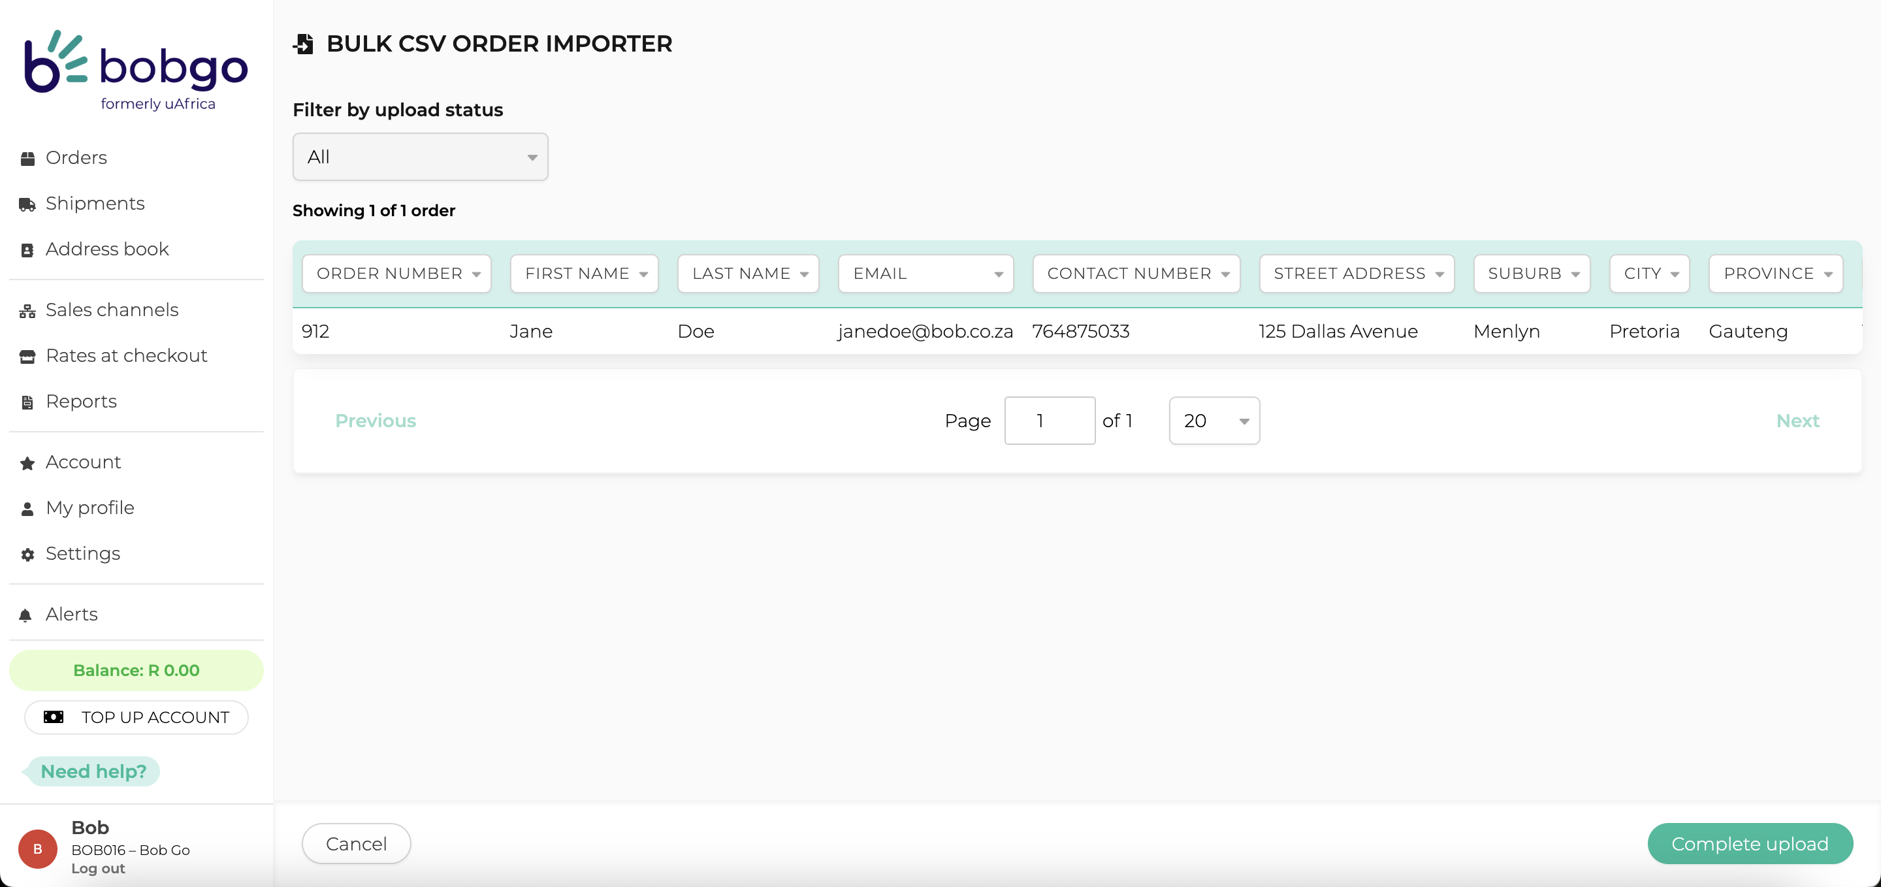The image size is (1881, 887).
Task: Focus the page number input field
Action: coord(1050,421)
